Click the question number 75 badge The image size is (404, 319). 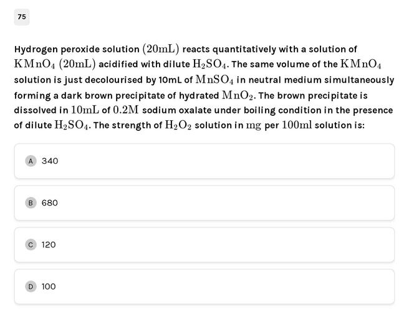22,17
